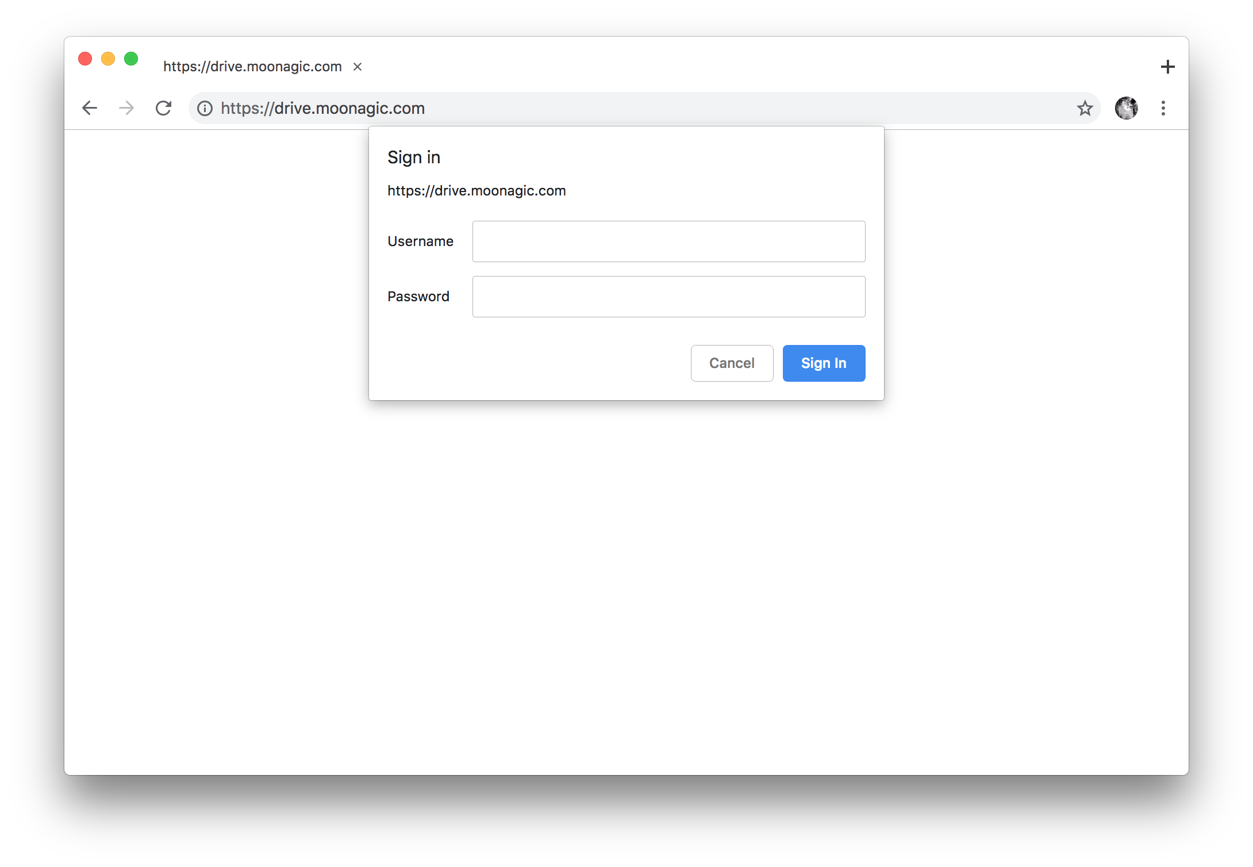Reload the current page
This screenshot has height=867, width=1253.
click(x=164, y=108)
